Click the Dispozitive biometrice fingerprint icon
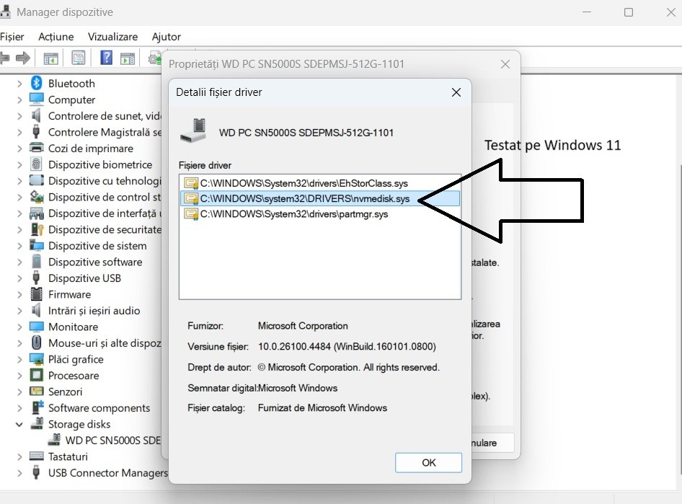This screenshot has width=682, height=504. coord(37,164)
